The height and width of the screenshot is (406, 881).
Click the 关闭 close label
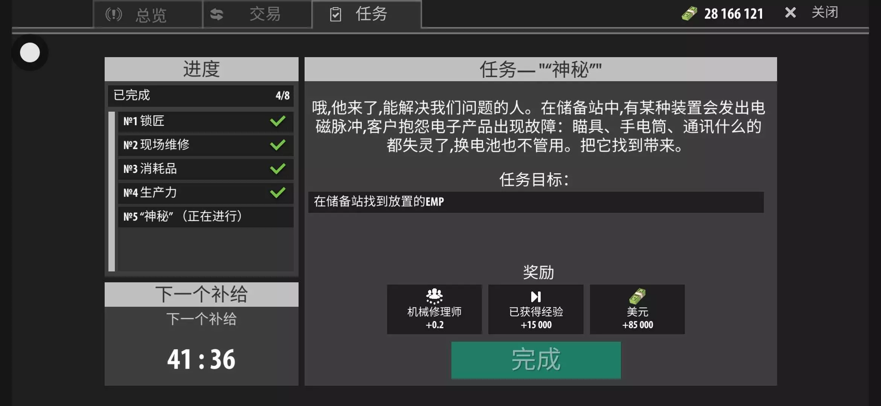(x=825, y=13)
